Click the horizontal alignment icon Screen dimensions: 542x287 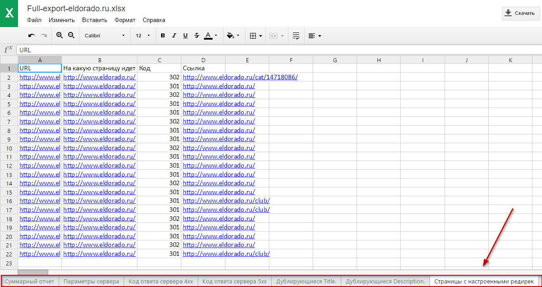(311, 36)
